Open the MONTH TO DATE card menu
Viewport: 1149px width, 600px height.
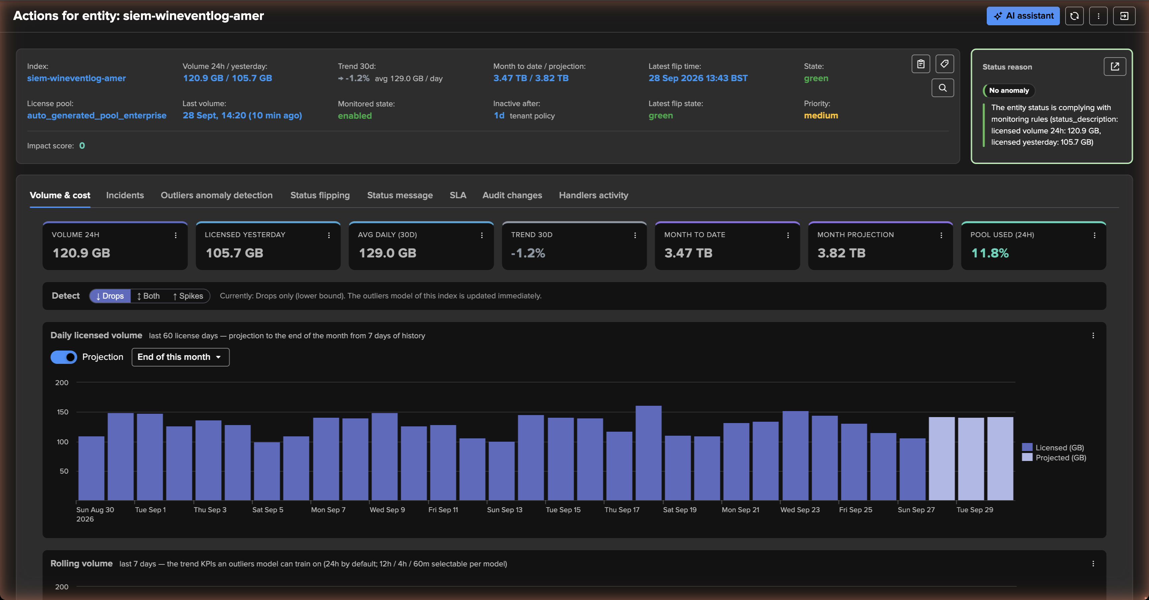788,235
